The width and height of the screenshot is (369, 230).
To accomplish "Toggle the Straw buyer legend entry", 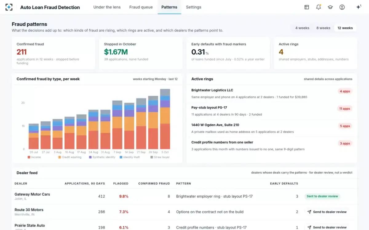I will (x=160, y=157).
